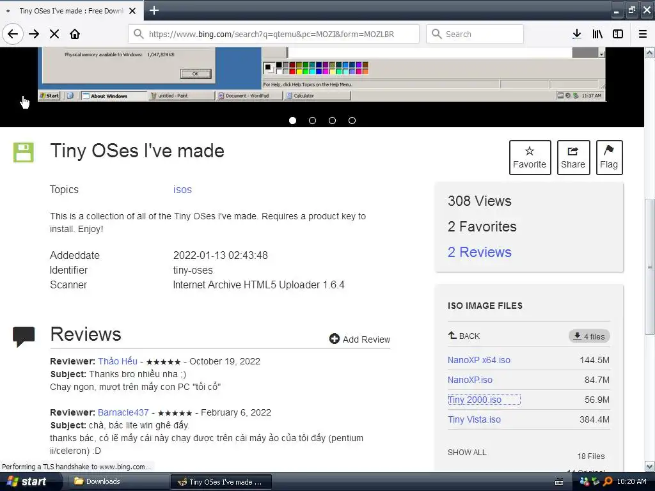Open the isos topic link

click(x=182, y=189)
